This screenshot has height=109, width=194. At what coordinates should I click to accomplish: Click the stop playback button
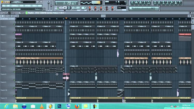pos(65,8)
